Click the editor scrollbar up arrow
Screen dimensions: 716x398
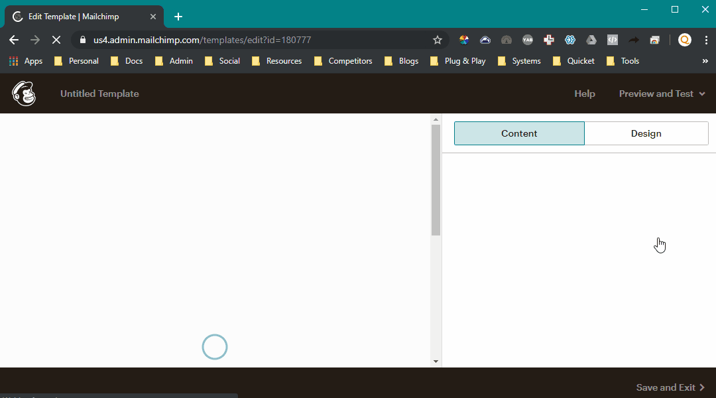coord(436,119)
